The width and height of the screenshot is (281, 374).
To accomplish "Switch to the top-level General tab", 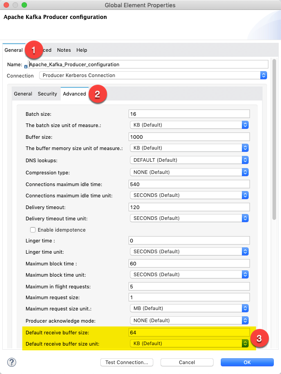I will click(x=13, y=50).
